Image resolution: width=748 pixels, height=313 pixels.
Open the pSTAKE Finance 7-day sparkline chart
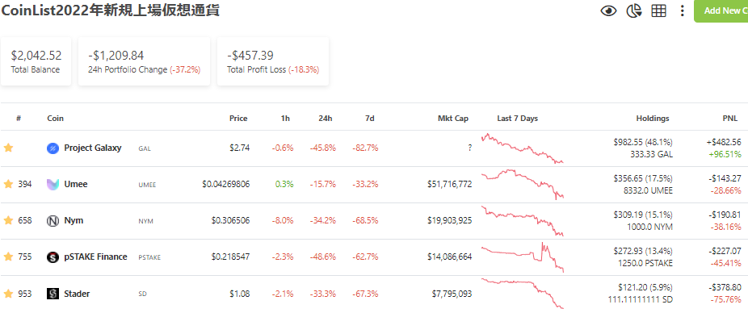pyautogui.click(x=523, y=257)
